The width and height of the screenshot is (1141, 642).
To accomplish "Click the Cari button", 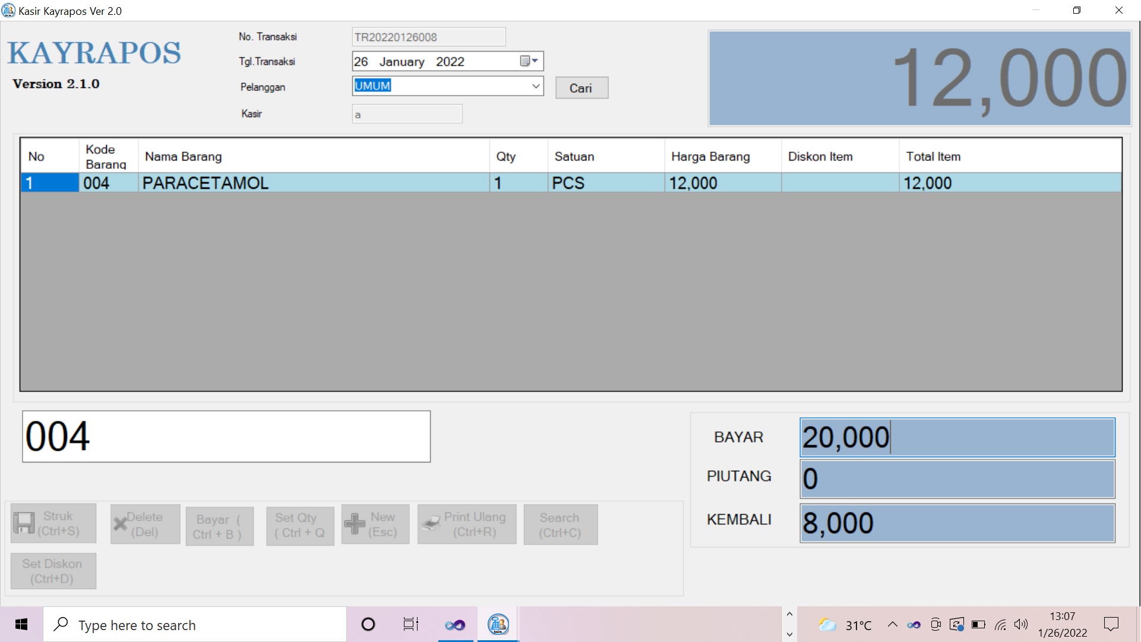I will point(581,88).
